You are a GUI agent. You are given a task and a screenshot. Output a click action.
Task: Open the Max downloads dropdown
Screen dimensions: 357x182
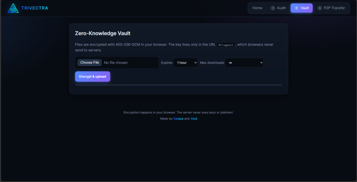click(244, 63)
